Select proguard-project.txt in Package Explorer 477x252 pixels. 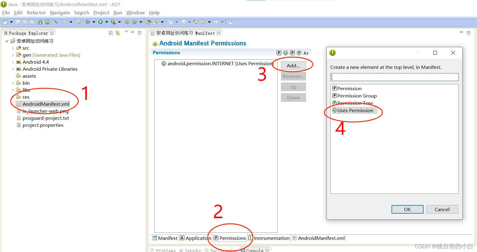pos(43,118)
